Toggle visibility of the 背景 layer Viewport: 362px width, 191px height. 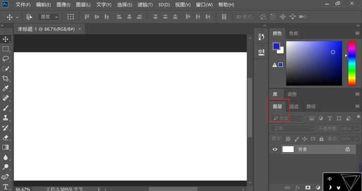tap(275, 149)
